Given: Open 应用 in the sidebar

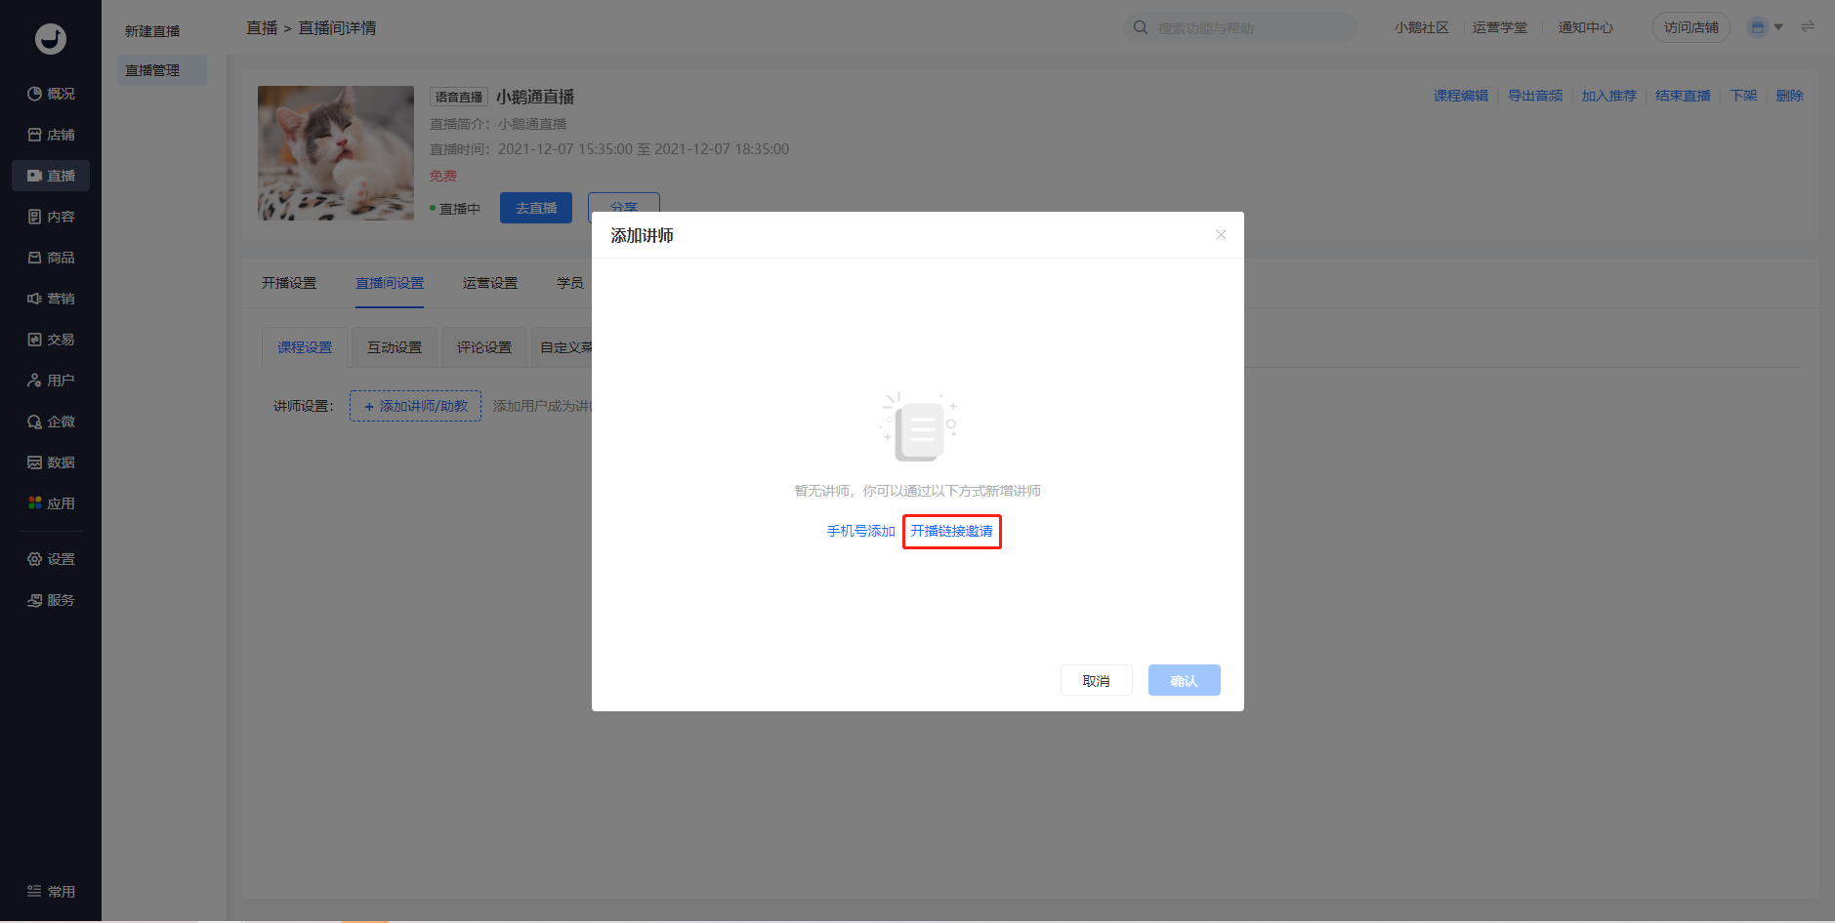Looking at the screenshot, I should pos(51,503).
